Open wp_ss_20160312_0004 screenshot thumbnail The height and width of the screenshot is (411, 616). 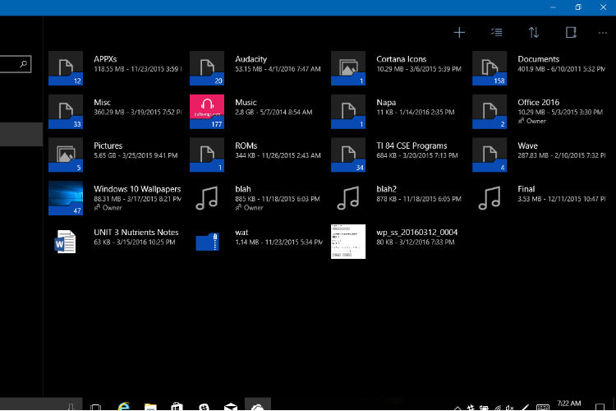(x=348, y=241)
